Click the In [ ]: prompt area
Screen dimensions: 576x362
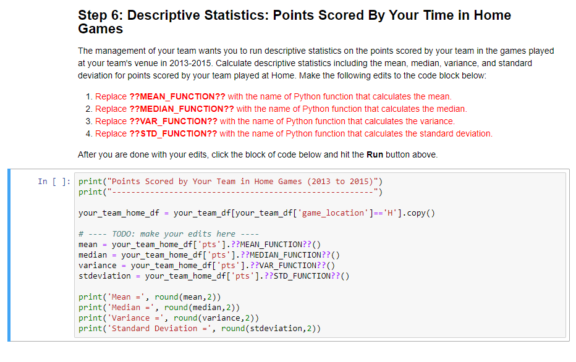54,181
